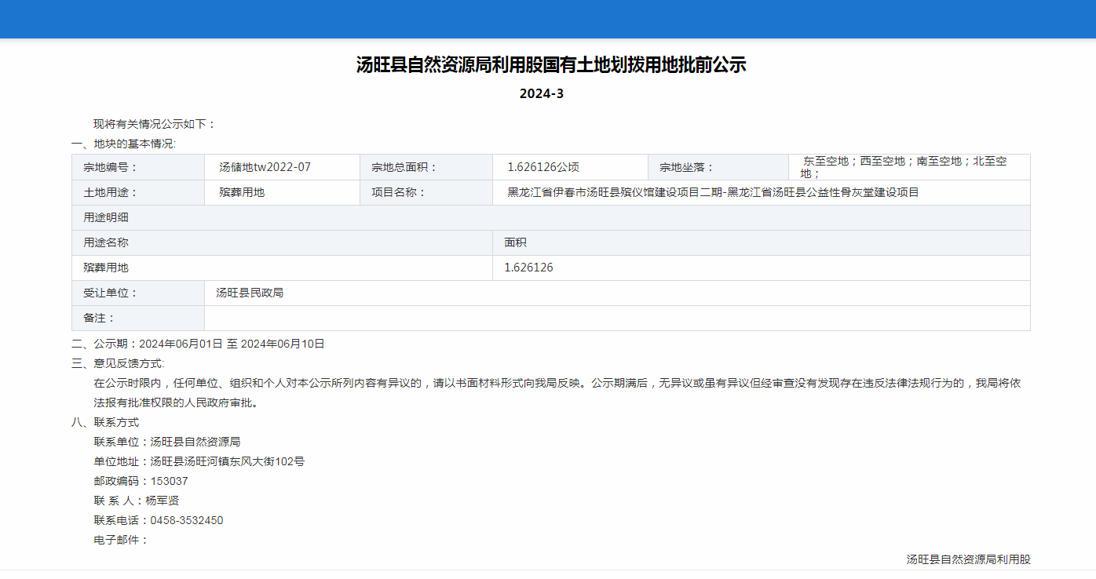Click the 面积 column header

tap(762, 242)
